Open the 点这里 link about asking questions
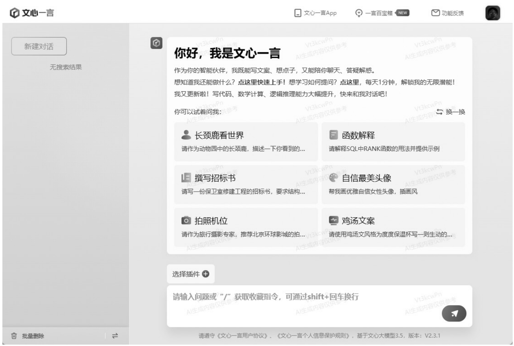Screen dimensions: 514x346 pos(349,82)
